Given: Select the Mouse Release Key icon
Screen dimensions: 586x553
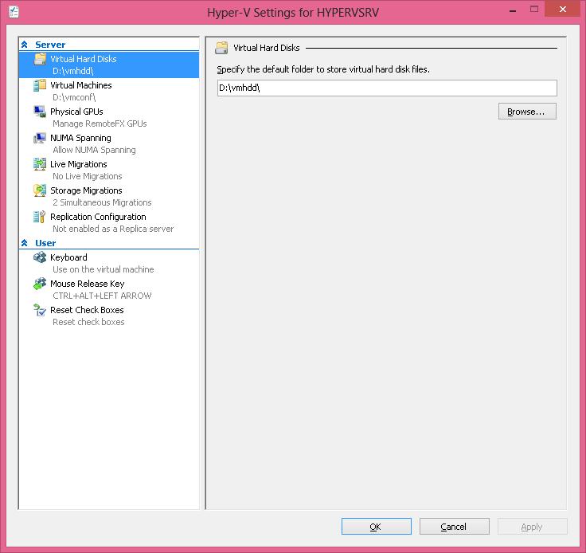Looking at the screenshot, I should (x=40, y=284).
